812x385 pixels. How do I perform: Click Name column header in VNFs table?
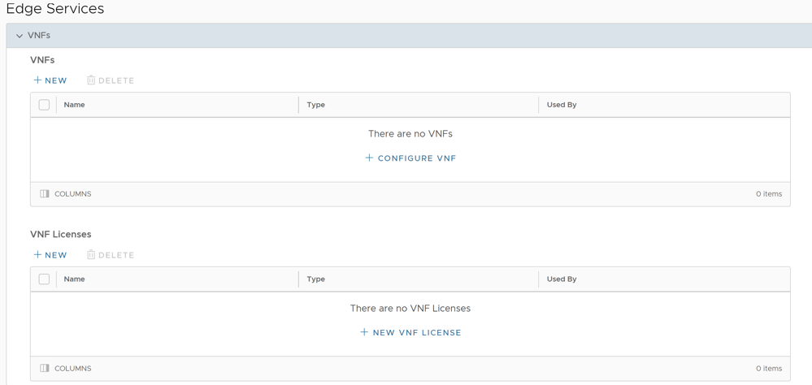point(75,105)
